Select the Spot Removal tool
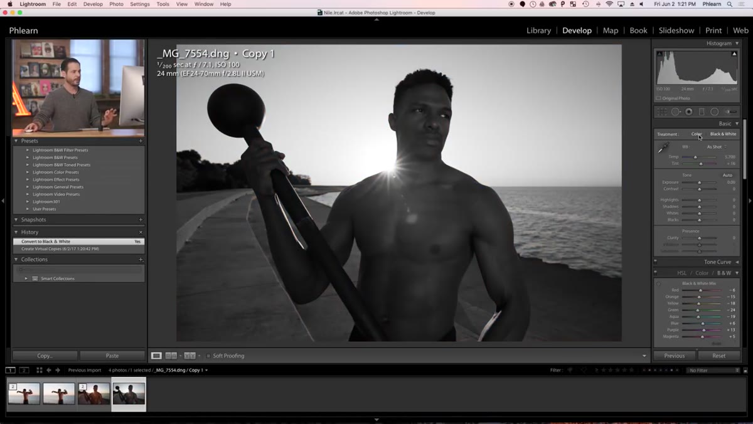 coord(676,112)
